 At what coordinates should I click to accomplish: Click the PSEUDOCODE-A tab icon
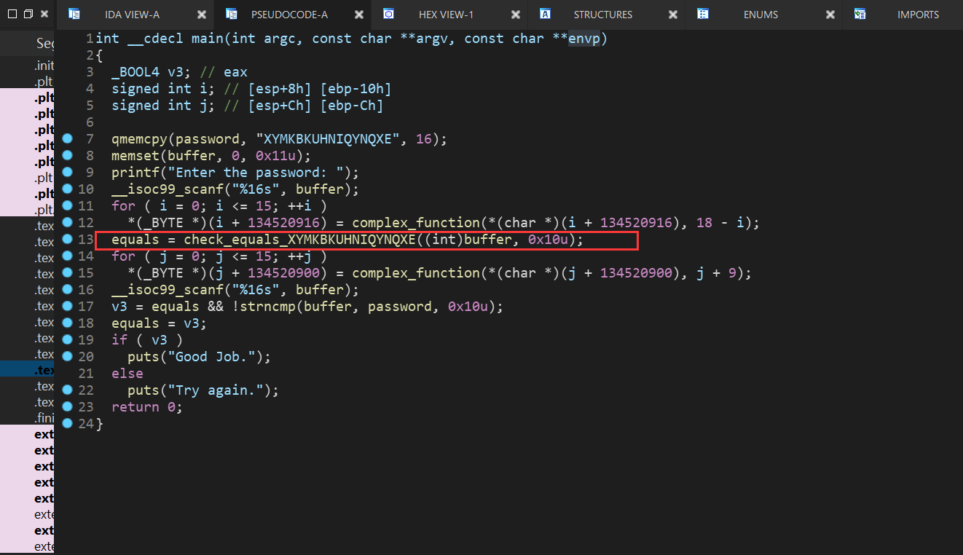click(232, 15)
